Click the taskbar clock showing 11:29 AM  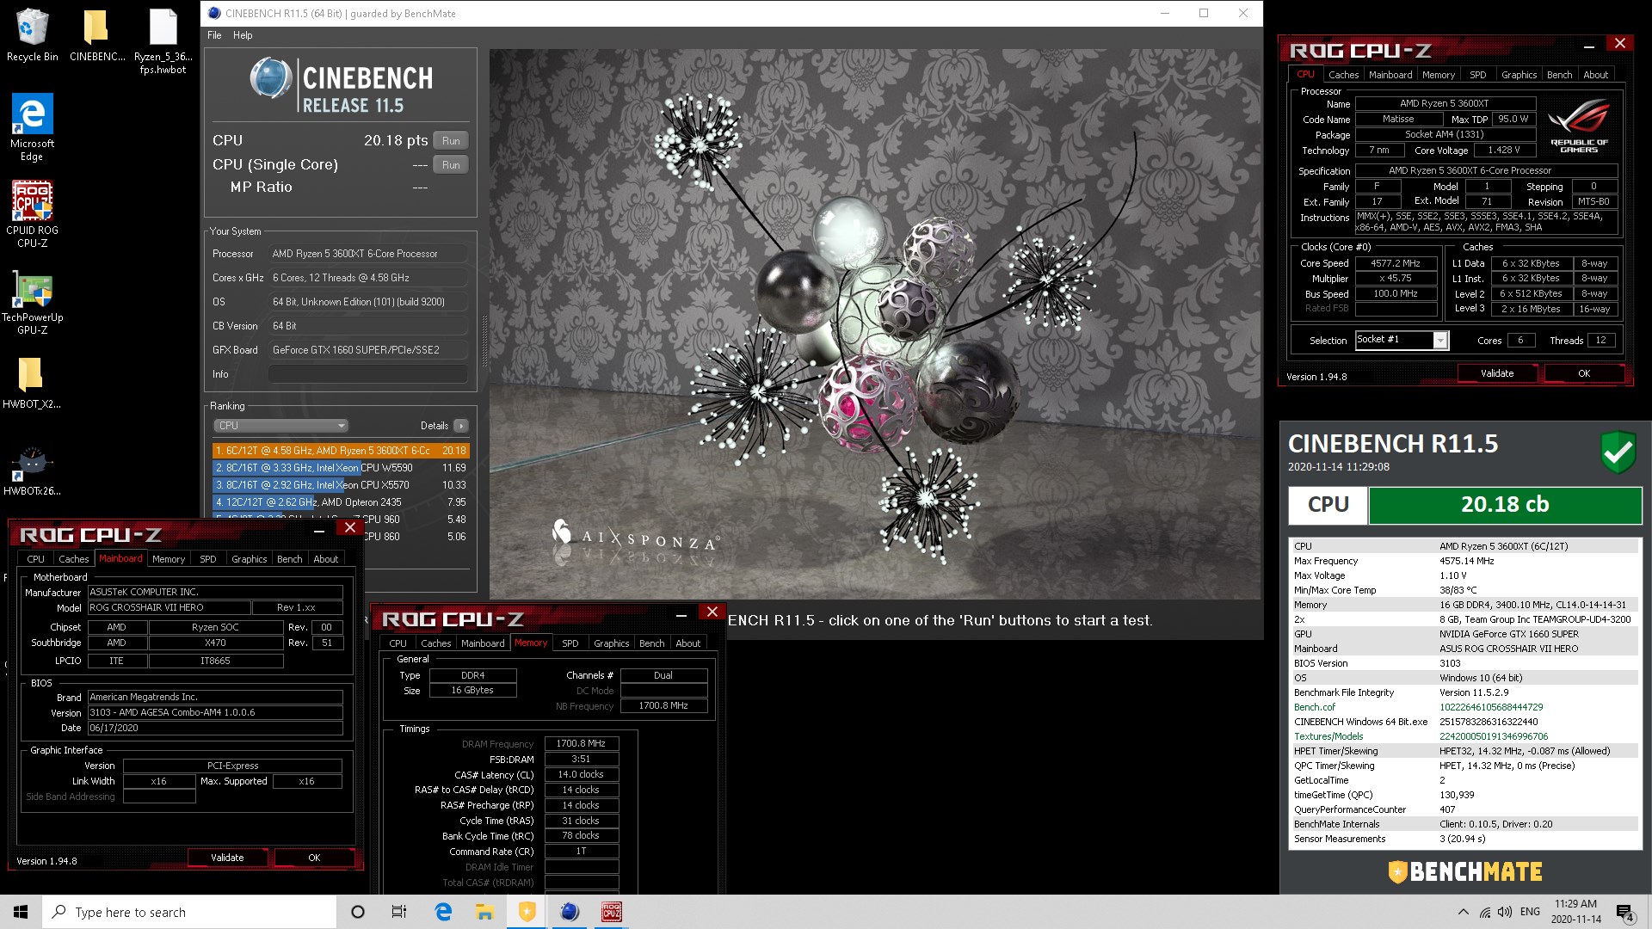(1575, 912)
